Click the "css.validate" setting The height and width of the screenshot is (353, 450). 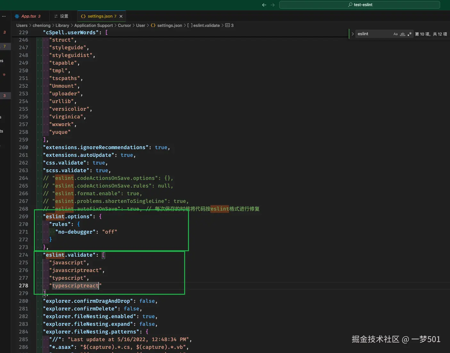click(x=64, y=163)
